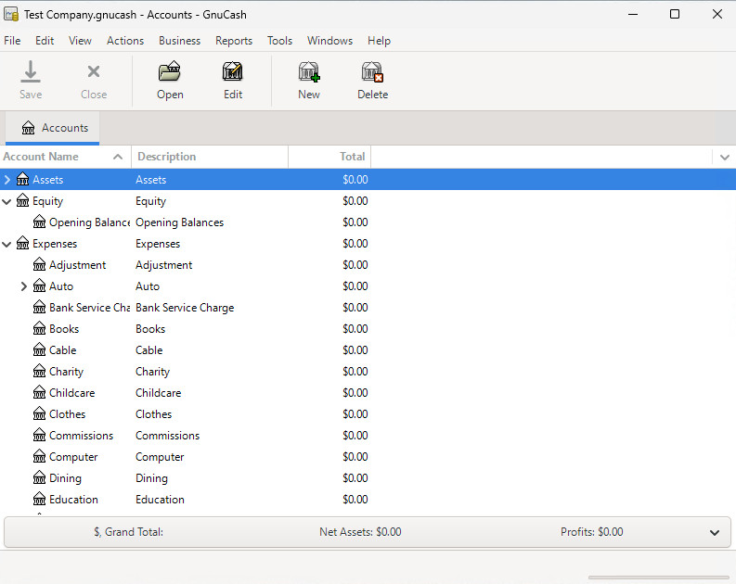Click the Childcare description cell
This screenshot has height=584, width=736.
pyautogui.click(x=158, y=393)
